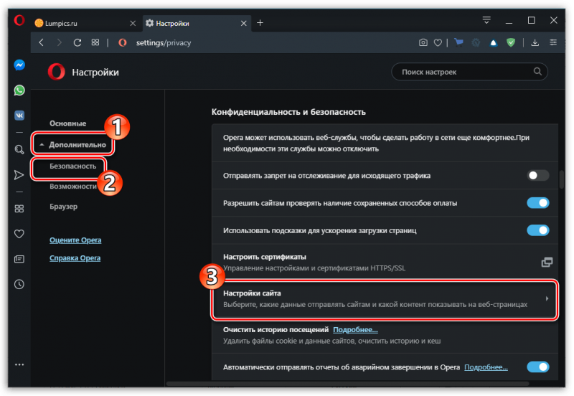
Task: Open a new tab with plus button
Action: (260, 23)
